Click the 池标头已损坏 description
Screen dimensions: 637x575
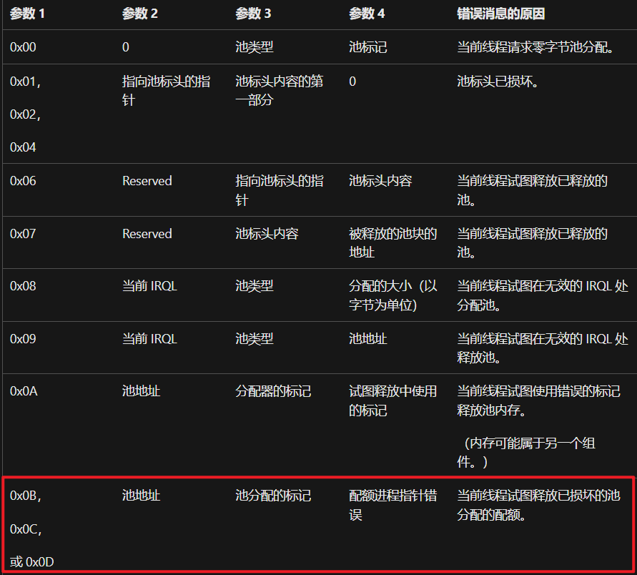tap(498, 82)
